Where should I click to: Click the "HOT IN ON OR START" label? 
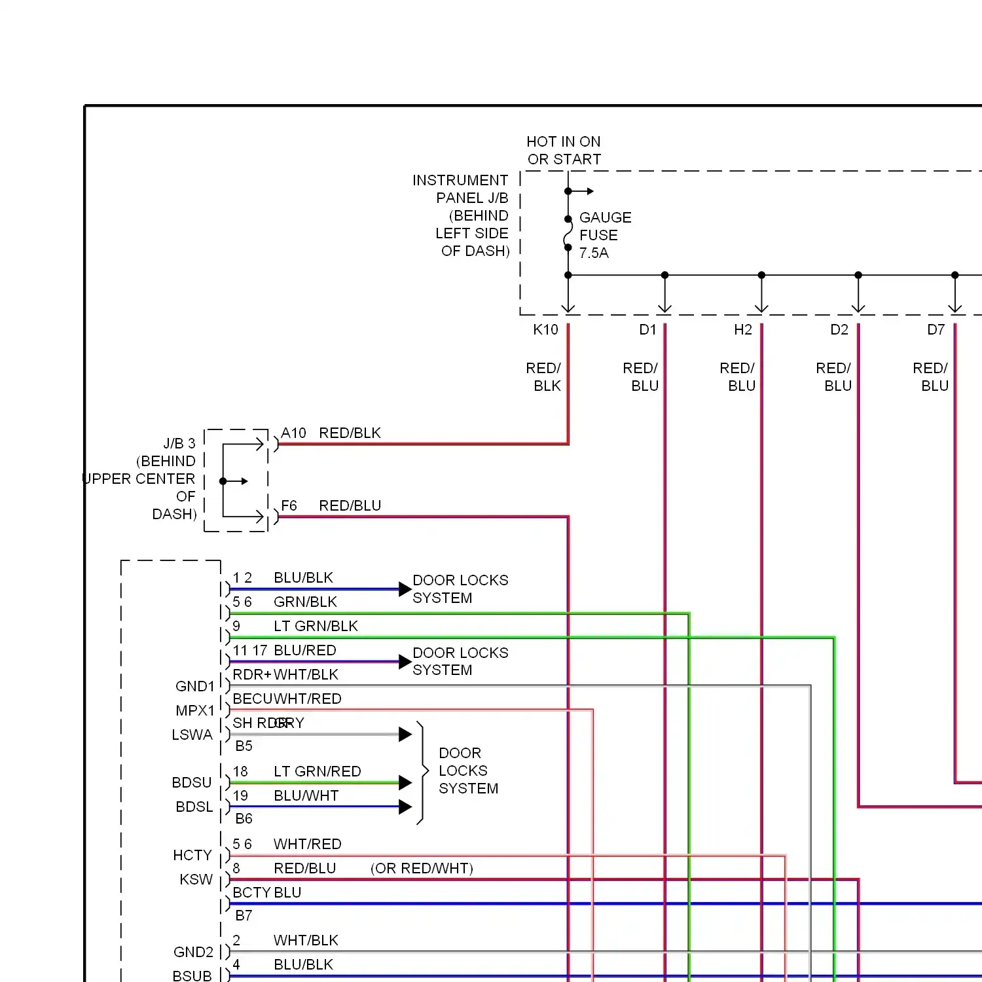coord(564,151)
